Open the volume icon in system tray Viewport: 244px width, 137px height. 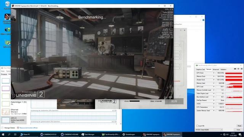click(227, 134)
